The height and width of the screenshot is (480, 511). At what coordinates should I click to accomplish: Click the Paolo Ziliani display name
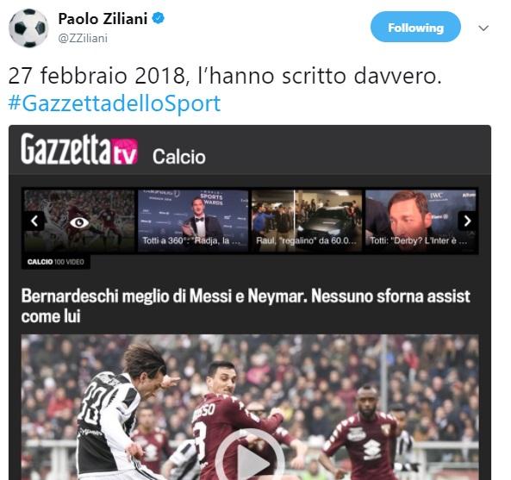[x=103, y=19]
